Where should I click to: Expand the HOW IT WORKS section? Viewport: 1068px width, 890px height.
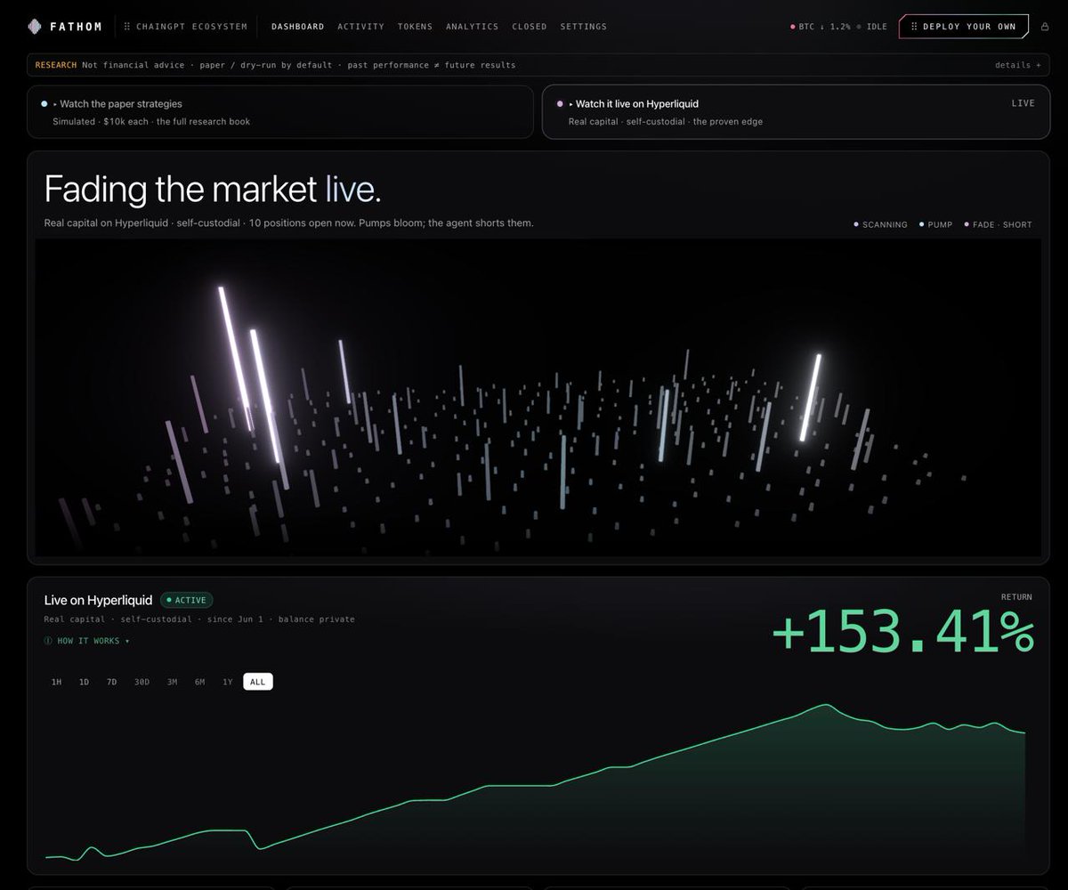87,641
